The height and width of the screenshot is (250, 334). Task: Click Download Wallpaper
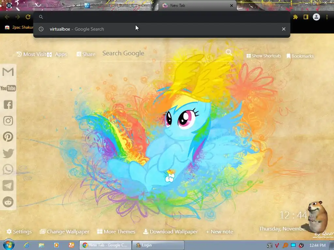170,232
